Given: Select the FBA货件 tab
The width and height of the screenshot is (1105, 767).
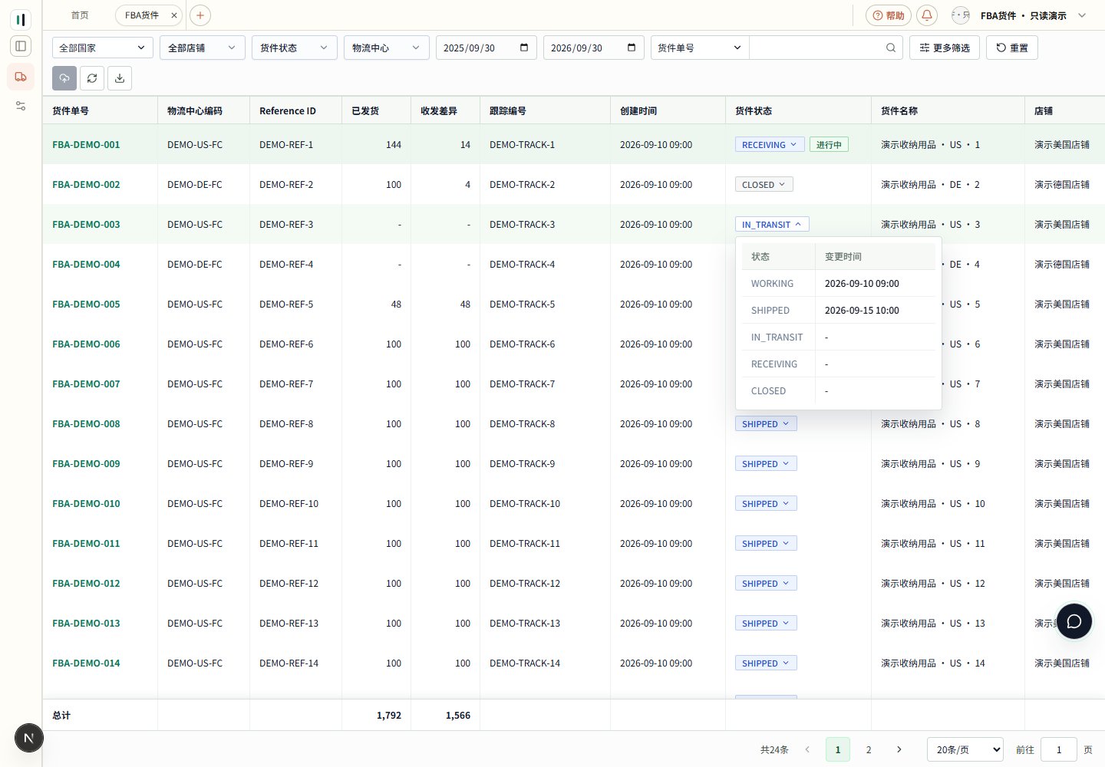Looking at the screenshot, I should tap(142, 15).
